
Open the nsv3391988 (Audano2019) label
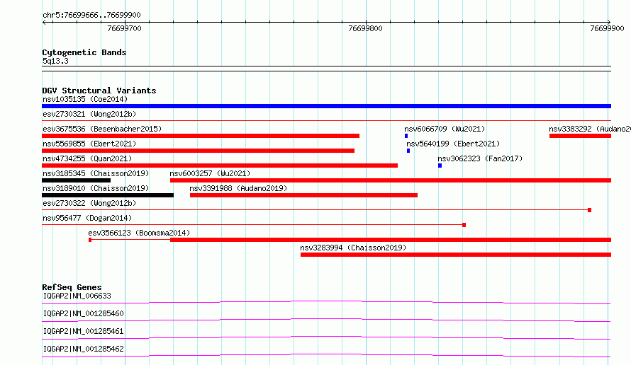(x=238, y=188)
